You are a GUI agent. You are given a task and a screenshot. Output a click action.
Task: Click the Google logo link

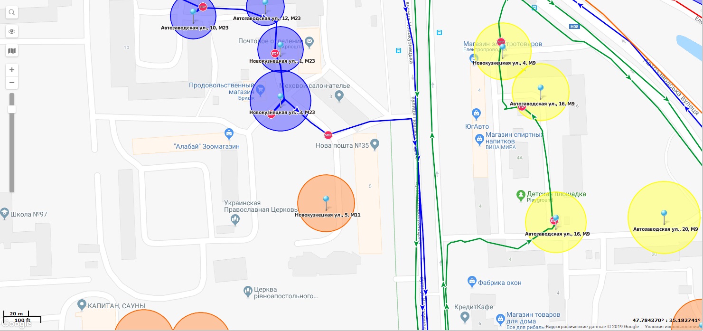tap(16, 323)
